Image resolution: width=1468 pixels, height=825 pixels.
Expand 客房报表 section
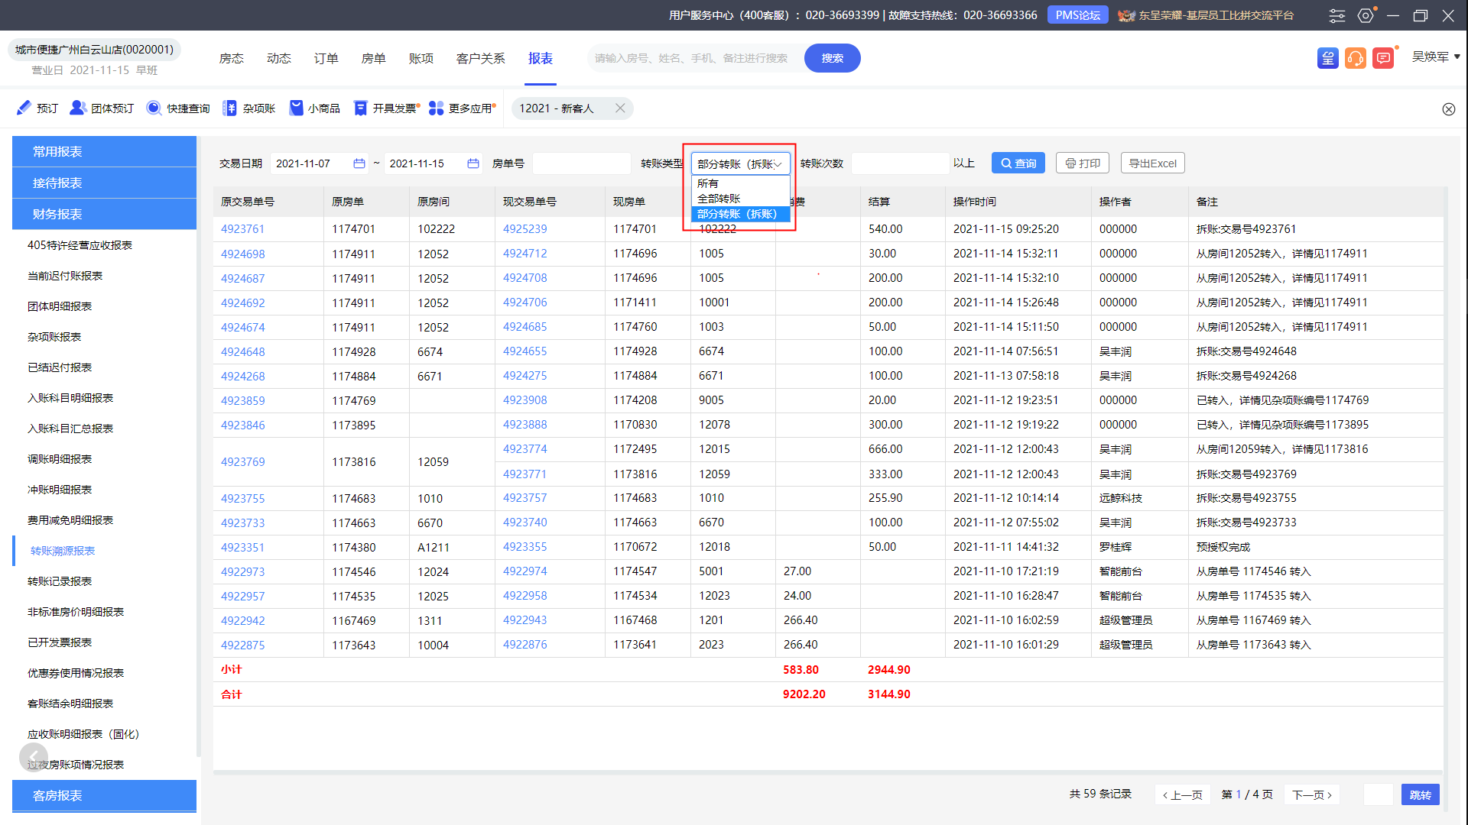coord(104,795)
